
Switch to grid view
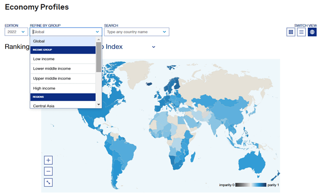[291, 32]
